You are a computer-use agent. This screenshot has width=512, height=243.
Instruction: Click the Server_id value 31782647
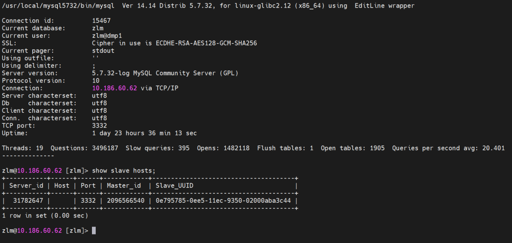tap(28, 200)
